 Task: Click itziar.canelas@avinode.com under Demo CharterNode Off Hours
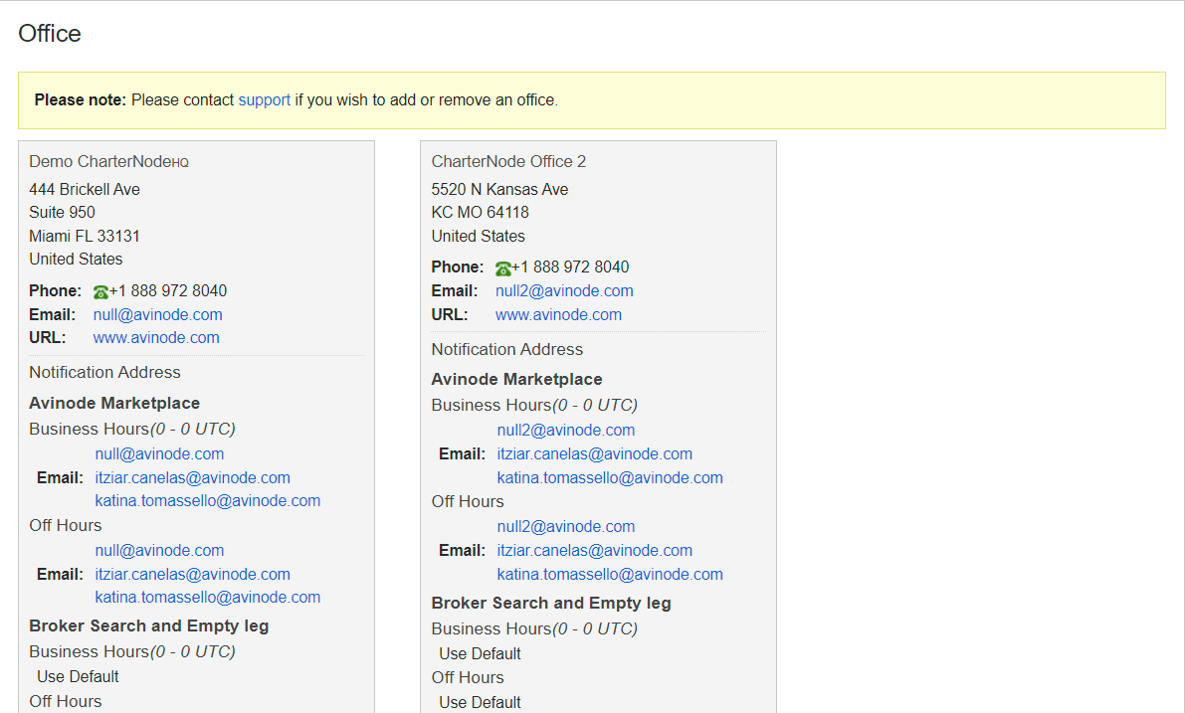point(193,574)
